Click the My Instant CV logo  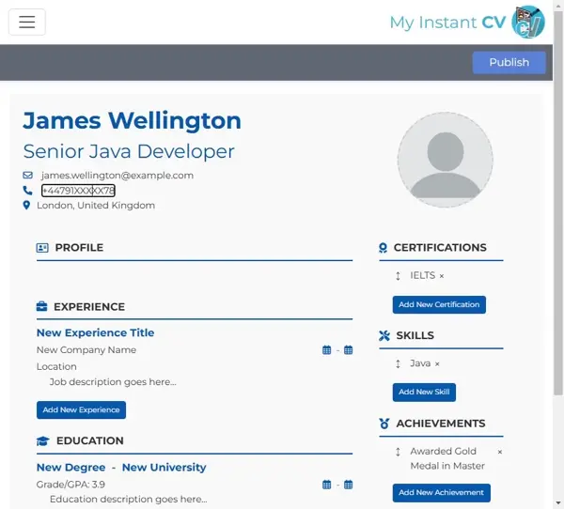pyautogui.click(x=466, y=23)
